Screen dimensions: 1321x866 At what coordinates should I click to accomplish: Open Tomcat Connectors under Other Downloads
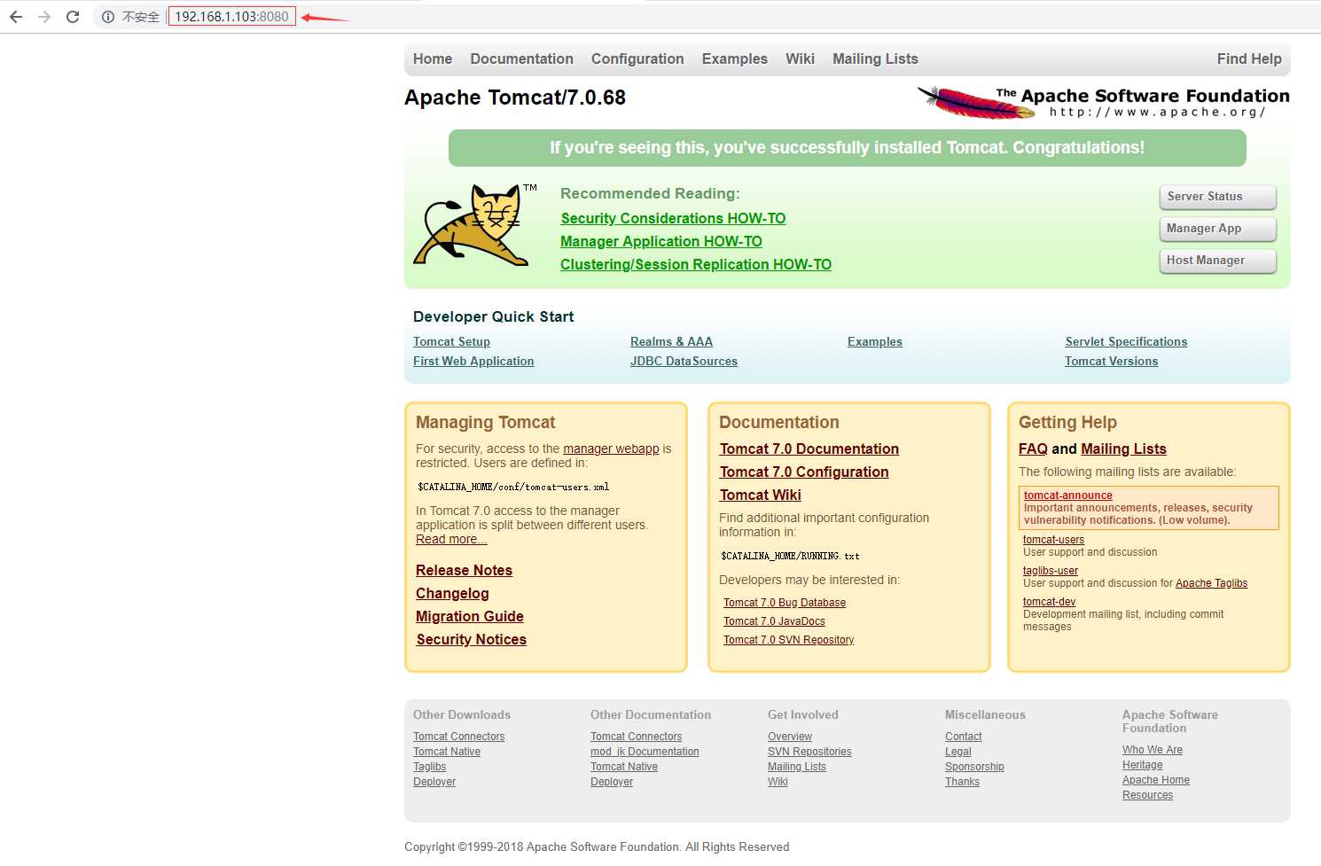click(x=458, y=737)
